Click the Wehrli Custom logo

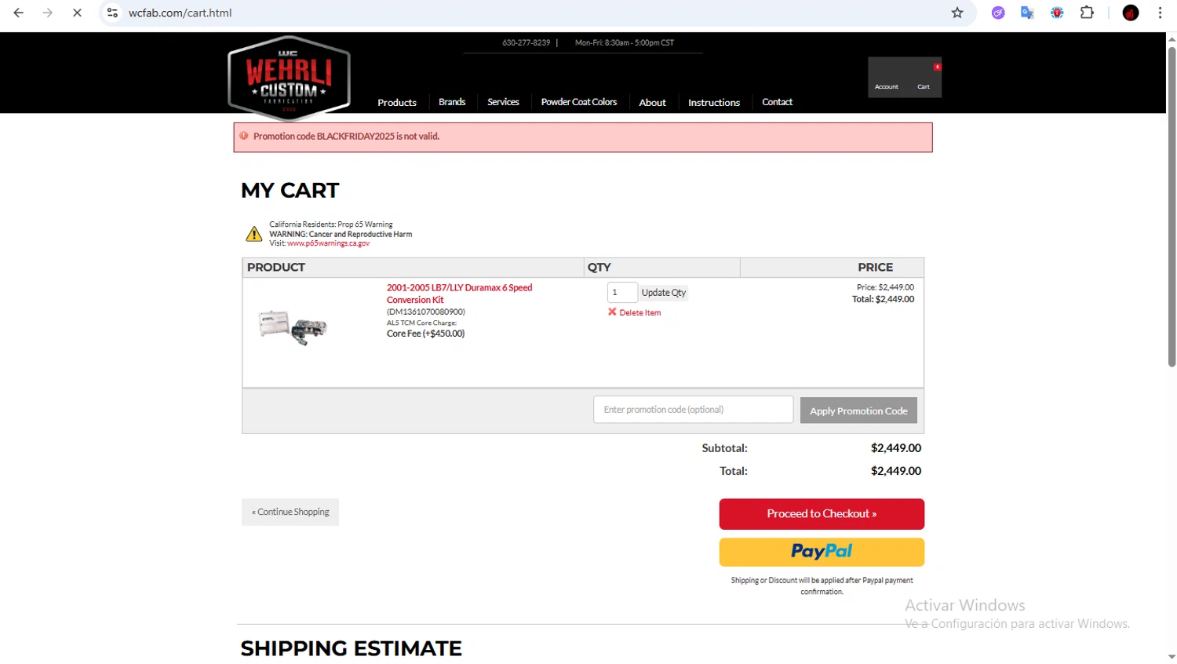click(x=289, y=78)
